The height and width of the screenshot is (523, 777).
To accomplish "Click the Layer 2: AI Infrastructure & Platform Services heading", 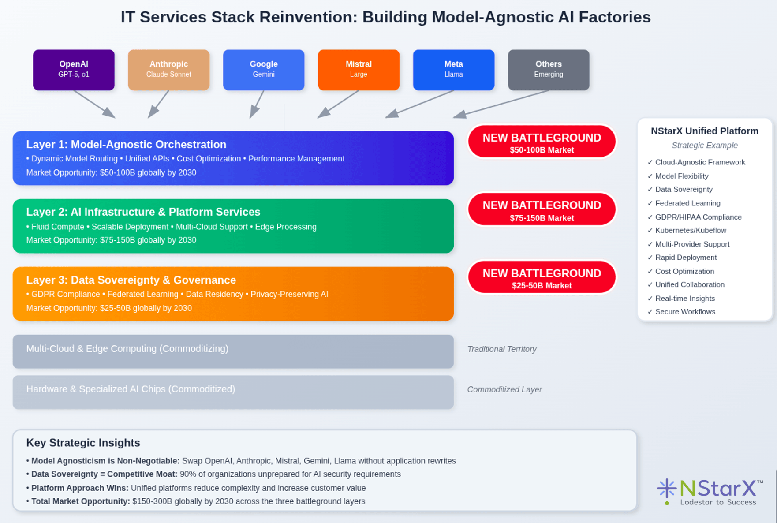I will coord(143,212).
